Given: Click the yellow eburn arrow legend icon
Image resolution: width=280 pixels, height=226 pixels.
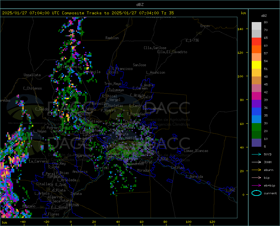Looking at the screenshot, I should (x=256, y=170).
